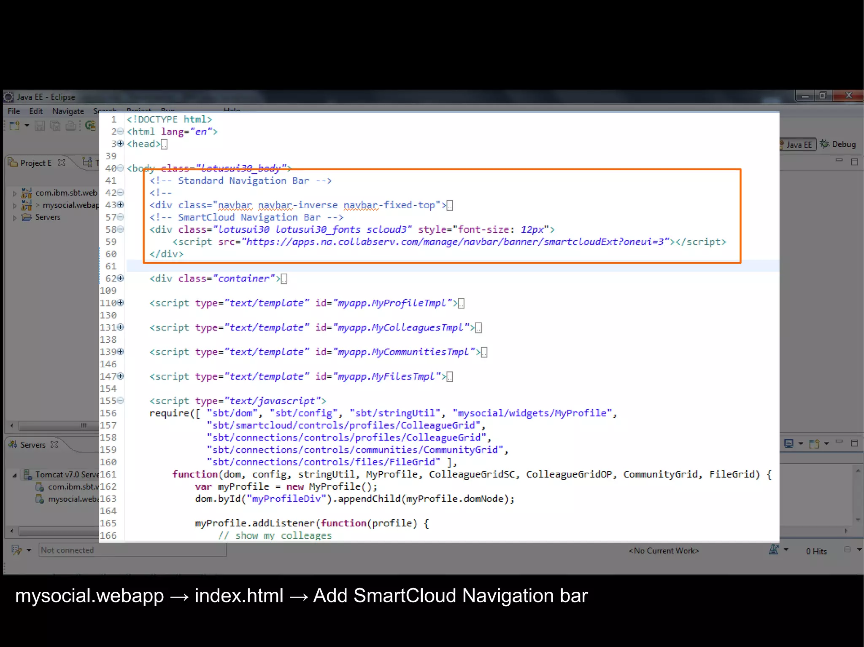Close the Servers view tab with X

(x=54, y=444)
